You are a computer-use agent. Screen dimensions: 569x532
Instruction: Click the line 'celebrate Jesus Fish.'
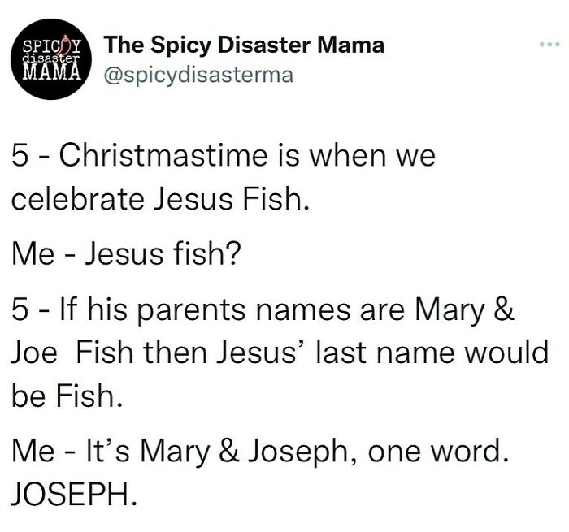tap(160, 199)
